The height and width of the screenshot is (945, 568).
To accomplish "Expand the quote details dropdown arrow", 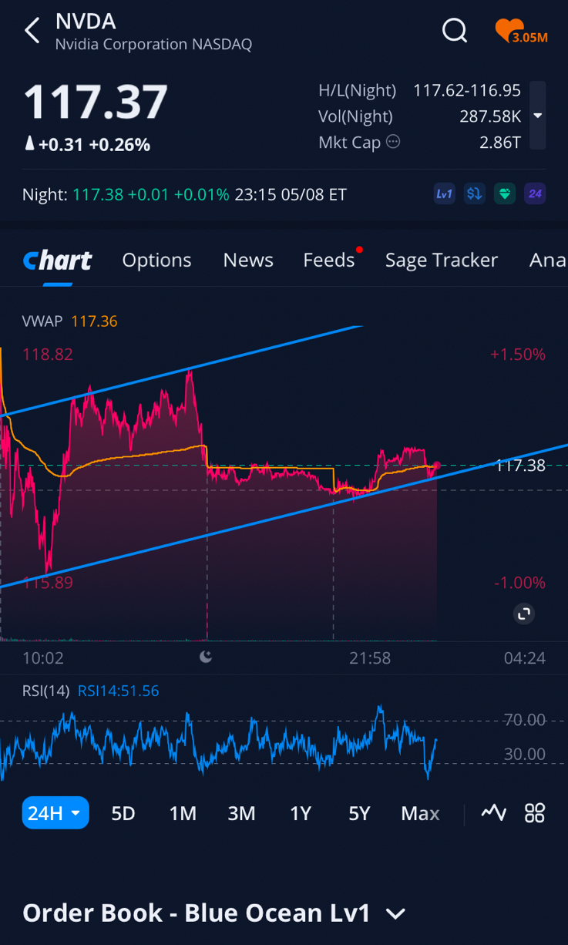I will point(538,116).
